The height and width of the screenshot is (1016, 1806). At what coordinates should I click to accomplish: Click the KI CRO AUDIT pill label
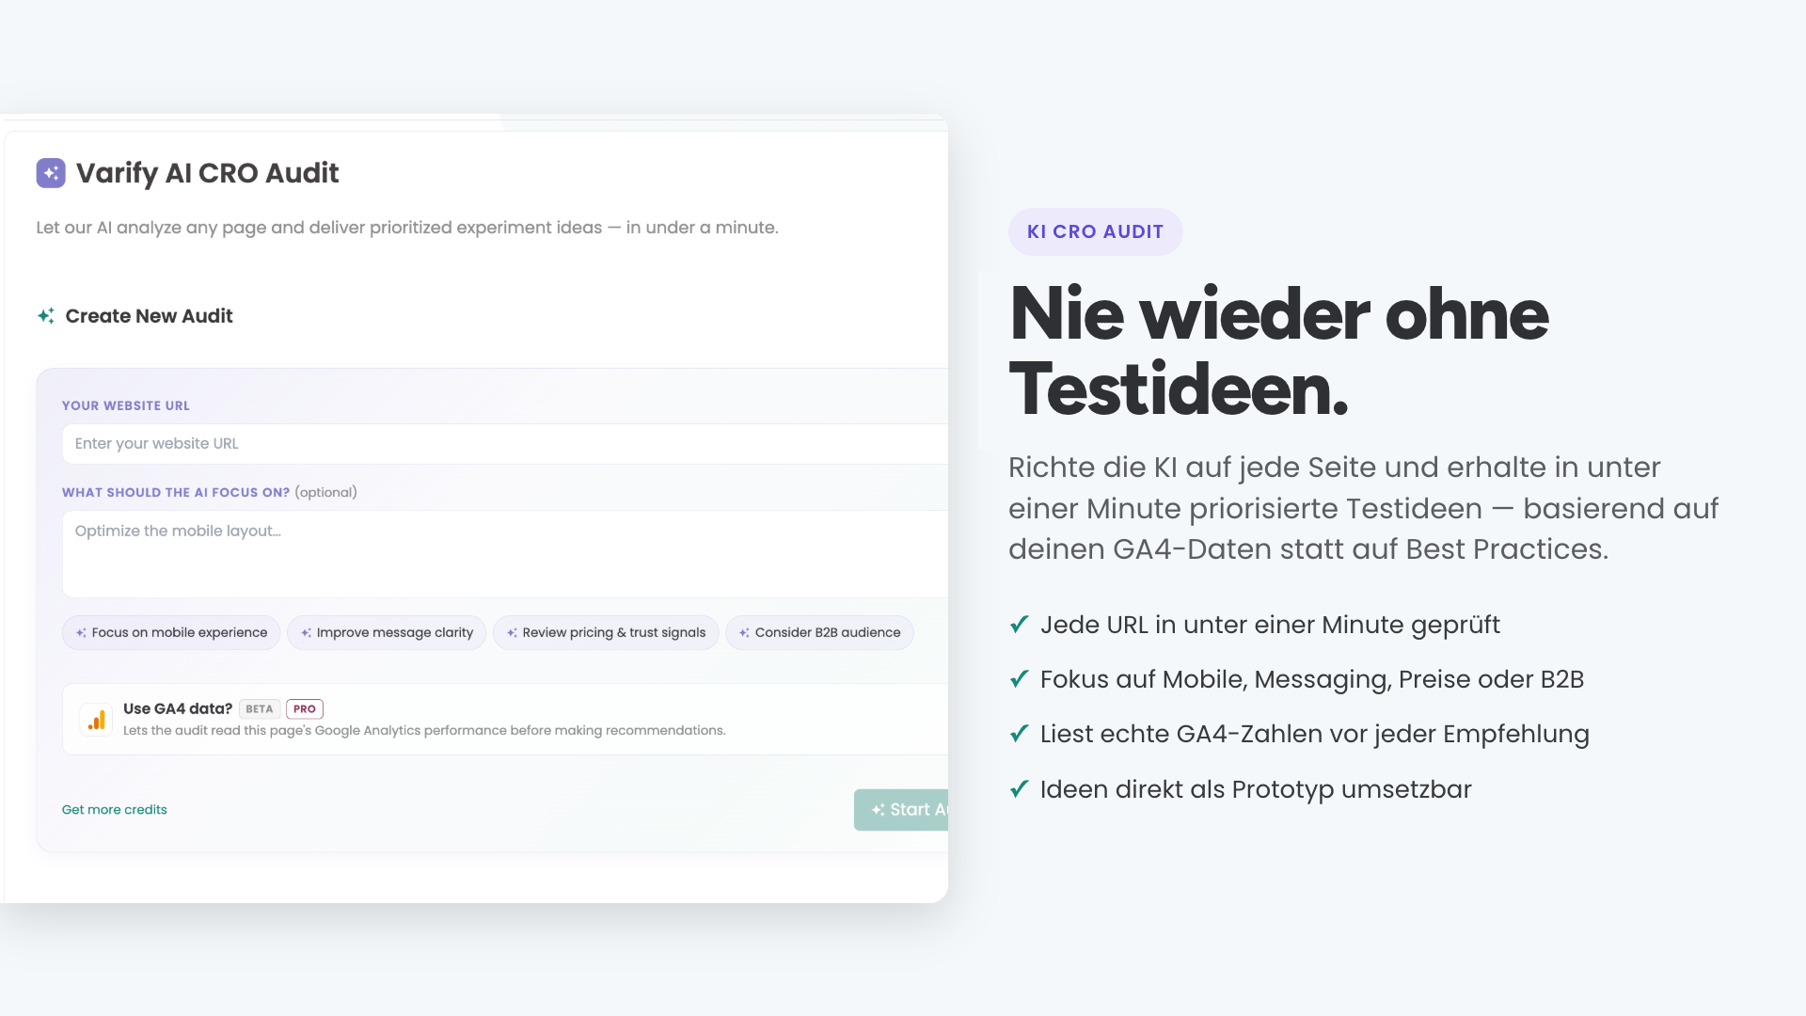pos(1095,231)
